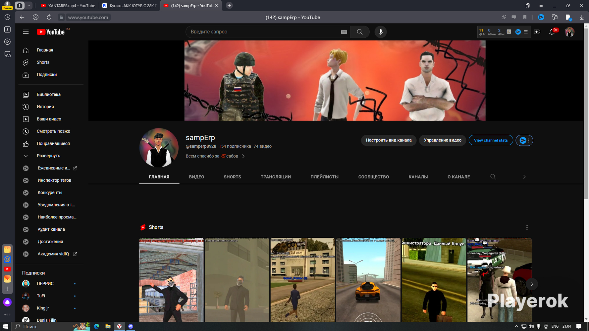Click Настроить вид канала button
The image size is (589, 331).
coord(389,140)
